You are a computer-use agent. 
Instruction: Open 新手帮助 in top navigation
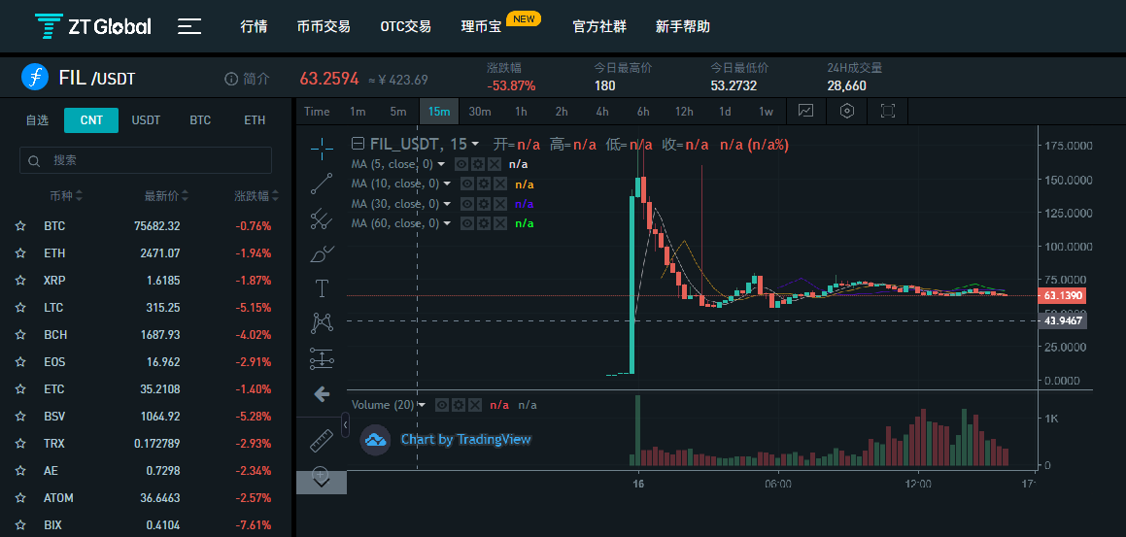[683, 27]
